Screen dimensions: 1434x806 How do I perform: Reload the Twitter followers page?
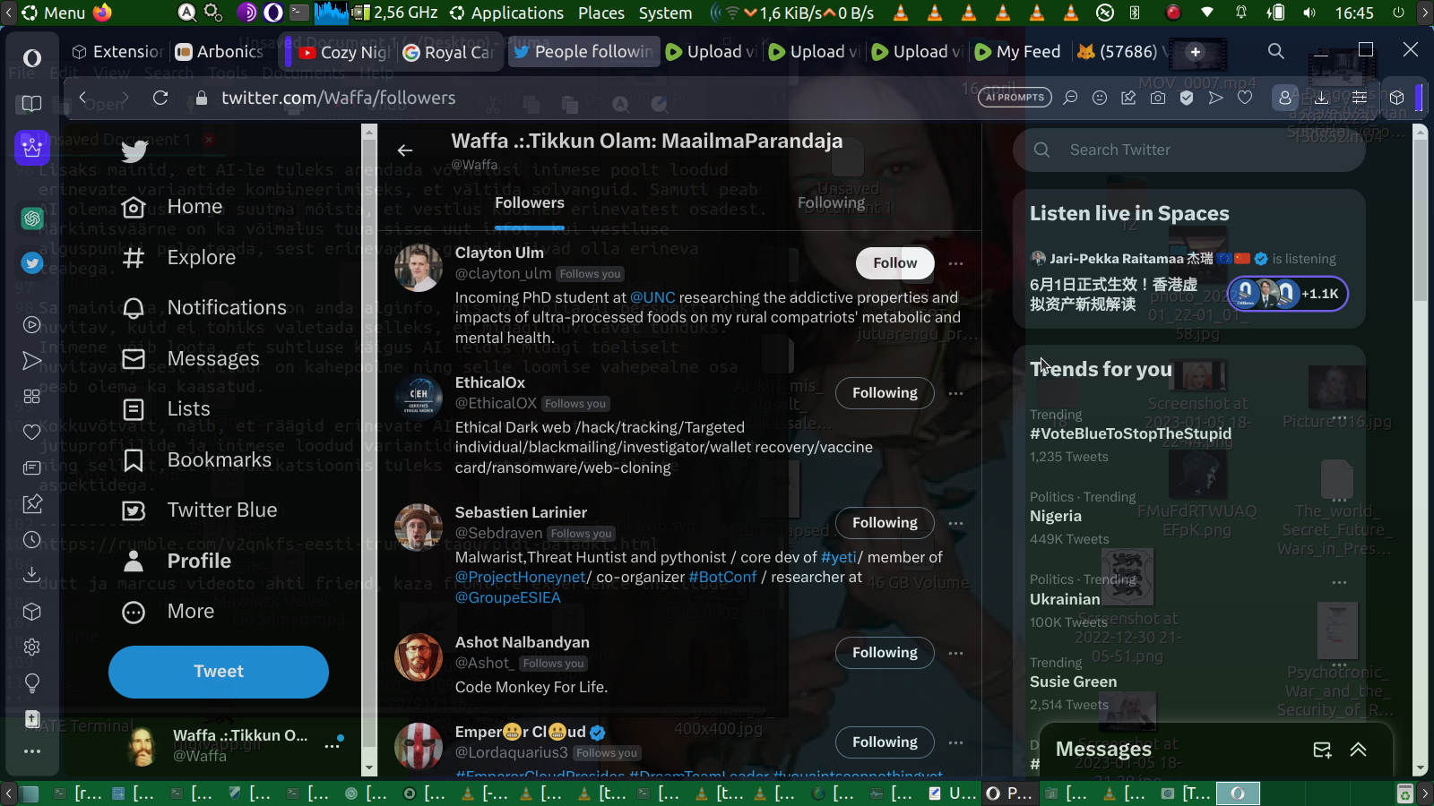(160, 98)
